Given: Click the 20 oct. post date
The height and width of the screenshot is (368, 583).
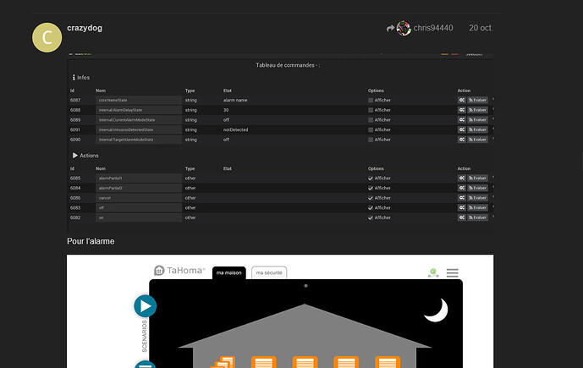Looking at the screenshot, I should click(x=481, y=28).
